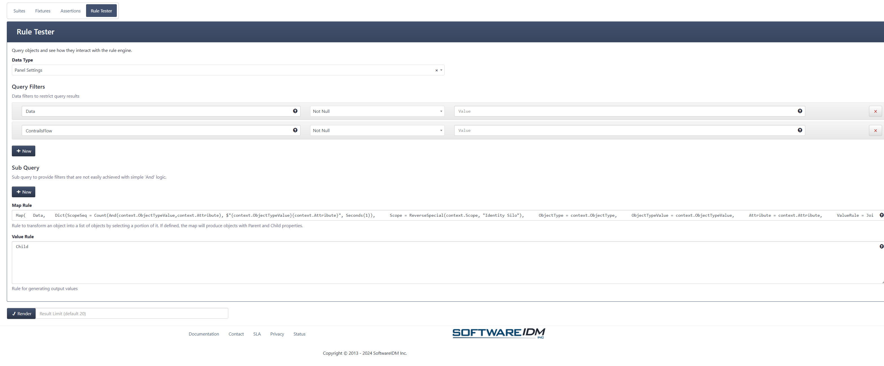Image resolution: width=884 pixels, height=366 pixels.
Task: Switch to the Fixtures tab
Action: click(43, 11)
